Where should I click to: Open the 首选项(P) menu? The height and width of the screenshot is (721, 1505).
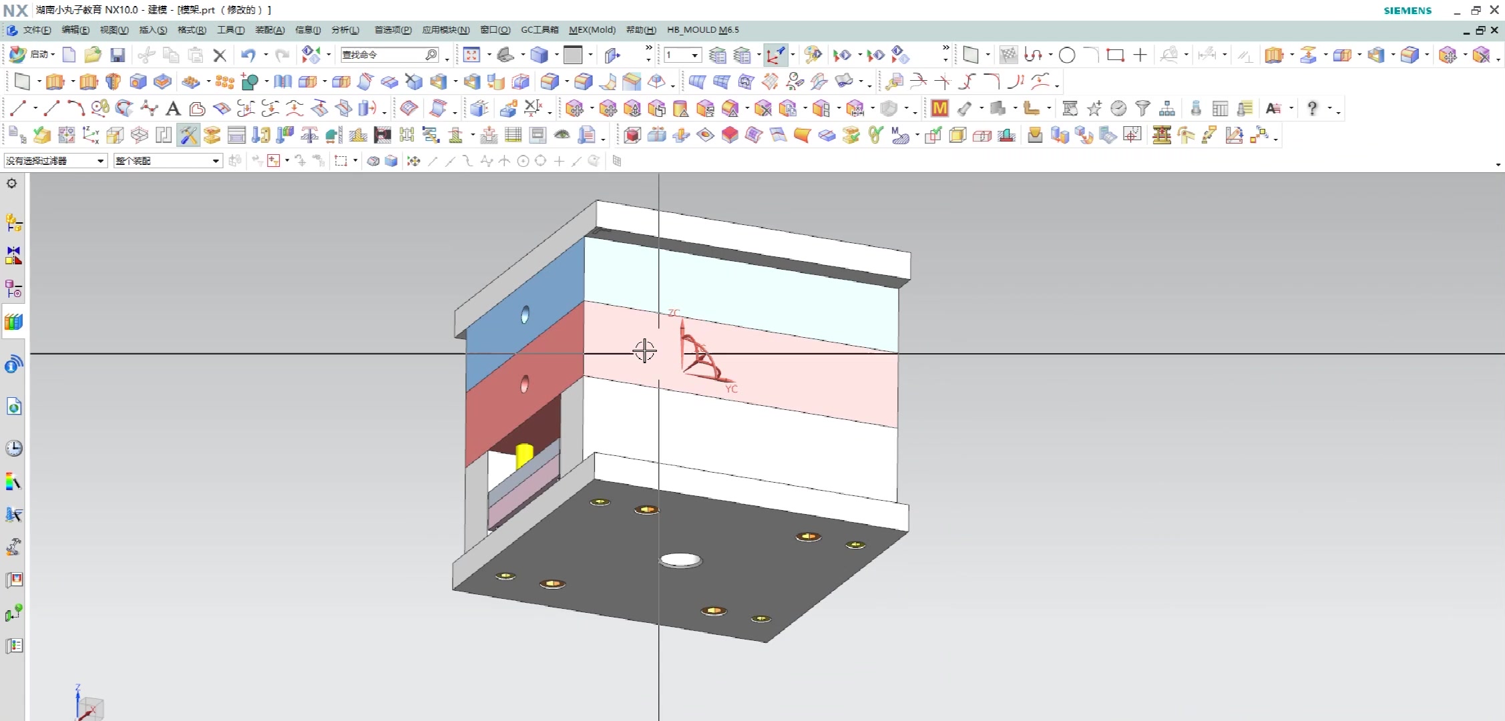click(393, 30)
